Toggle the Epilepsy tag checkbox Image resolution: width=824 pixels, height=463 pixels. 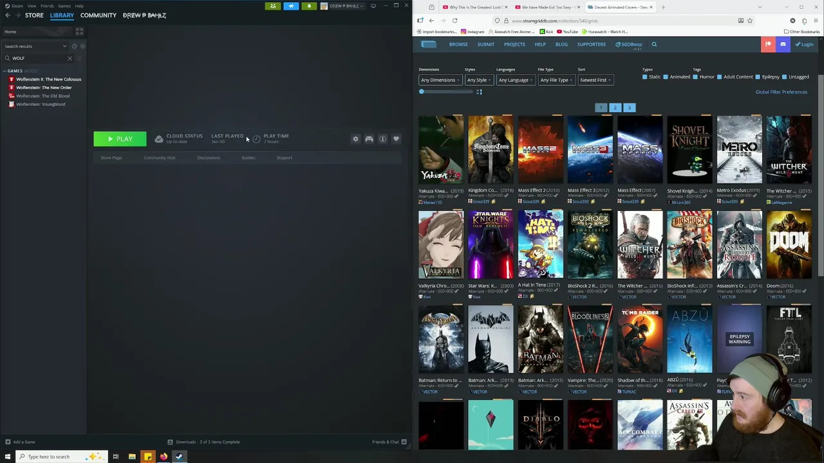[x=758, y=77]
